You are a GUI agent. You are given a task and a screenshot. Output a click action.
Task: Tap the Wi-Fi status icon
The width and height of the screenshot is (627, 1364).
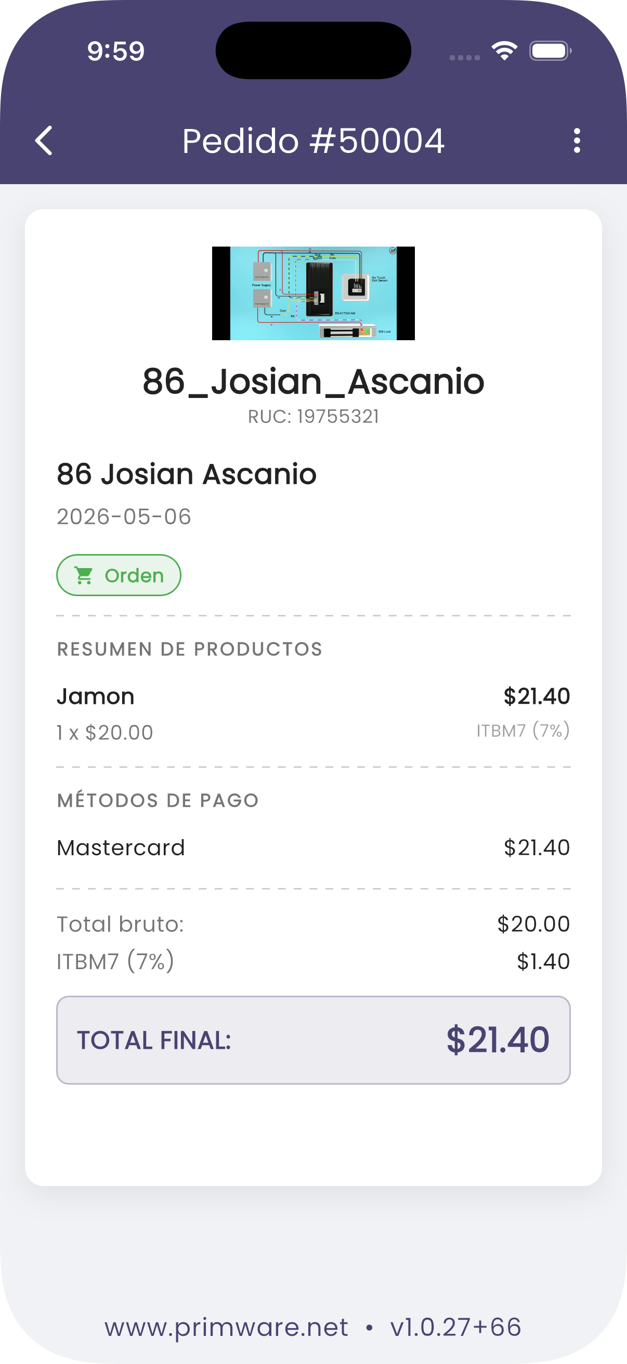coord(504,51)
